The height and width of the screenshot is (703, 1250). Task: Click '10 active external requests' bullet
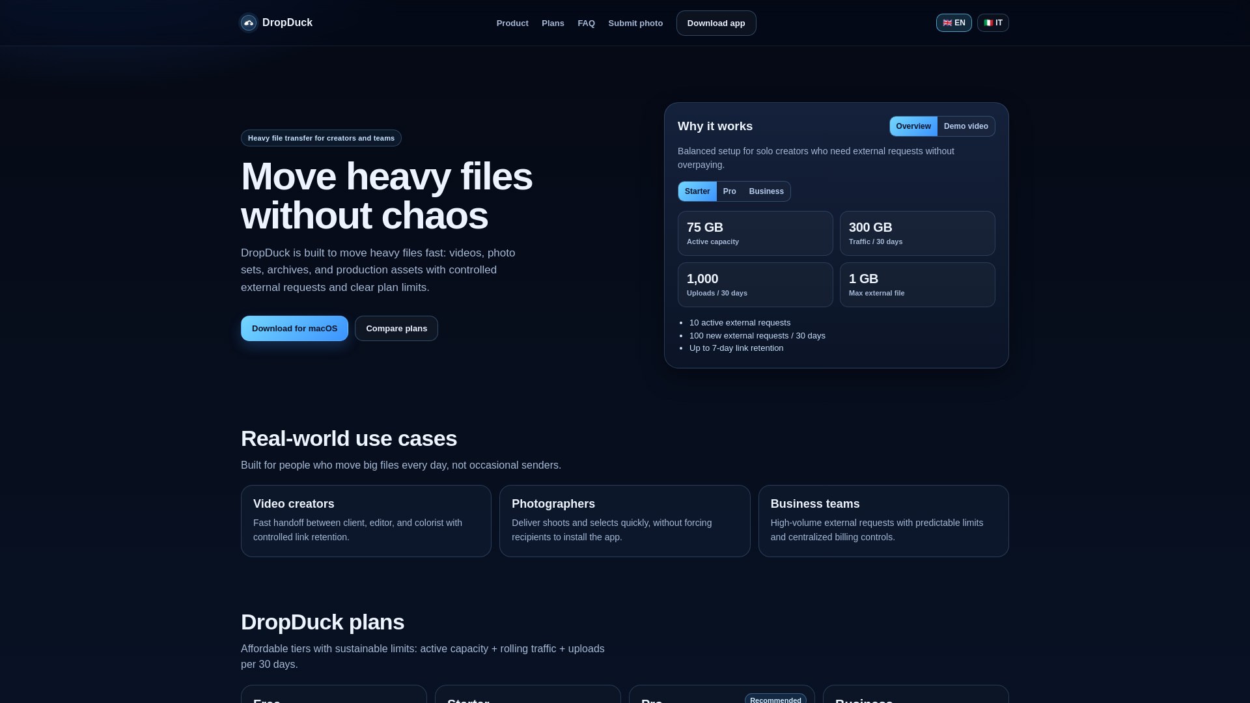(740, 323)
